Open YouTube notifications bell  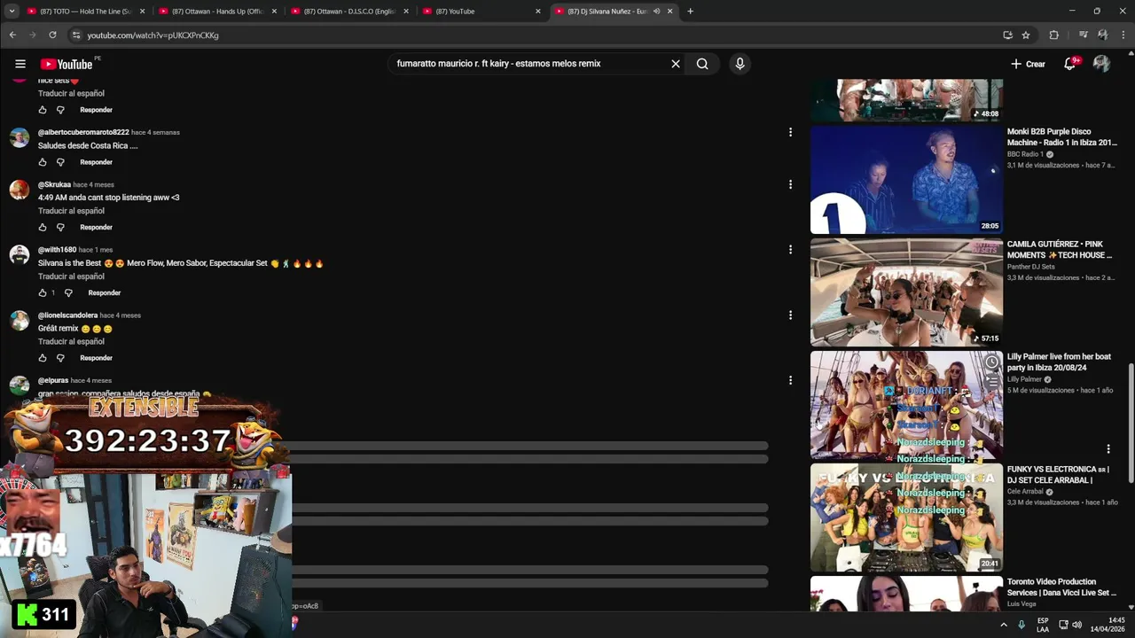coord(1070,64)
